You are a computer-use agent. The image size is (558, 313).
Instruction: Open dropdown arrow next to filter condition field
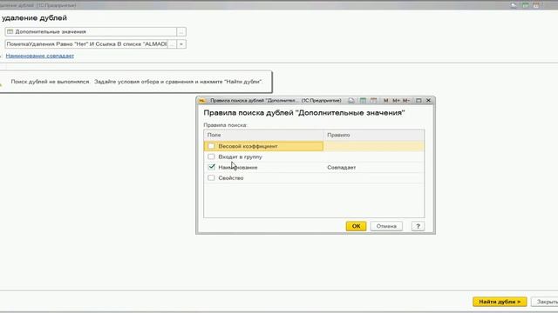181,44
